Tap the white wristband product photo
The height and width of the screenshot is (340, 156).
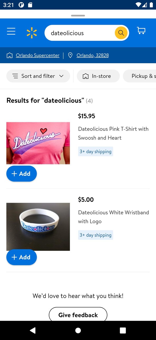click(x=38, y=227)
